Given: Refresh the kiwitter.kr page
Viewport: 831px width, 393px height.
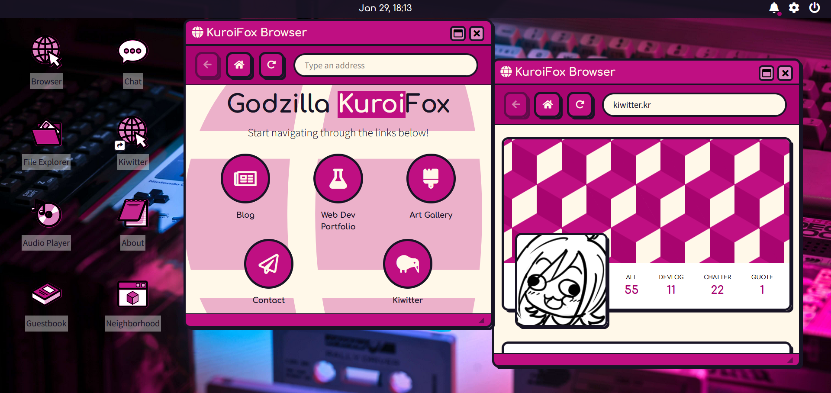Looking at the screenshot, I should pos(580,105).
